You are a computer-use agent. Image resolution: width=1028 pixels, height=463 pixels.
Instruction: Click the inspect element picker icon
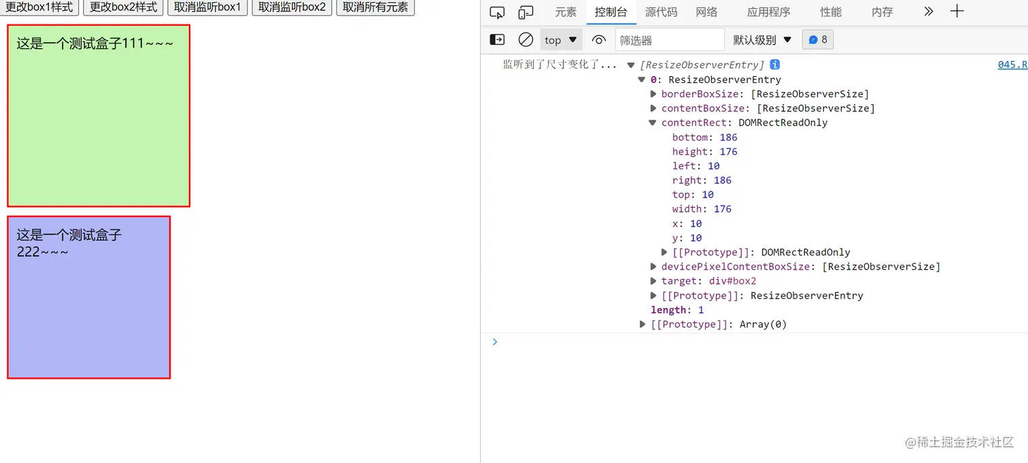497,12
